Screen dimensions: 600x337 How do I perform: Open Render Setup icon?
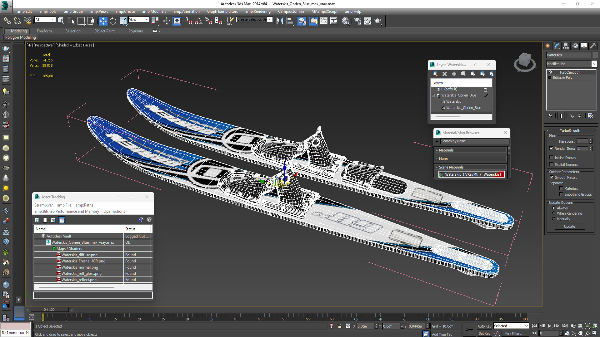(357, 21)
